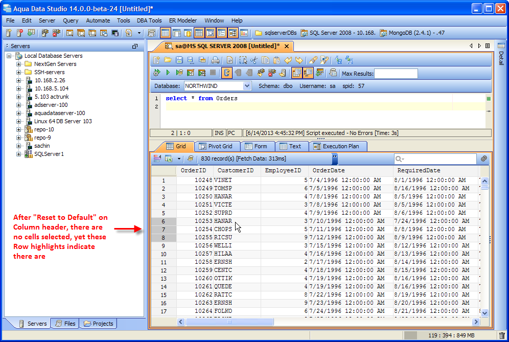509x342 pixels.
Task: Click the SQL Server 2008 toolbar shortcut
Action: [x=338, y=33]
